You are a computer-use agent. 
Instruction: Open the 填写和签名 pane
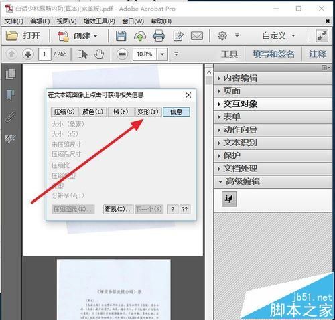pos(273,54)
